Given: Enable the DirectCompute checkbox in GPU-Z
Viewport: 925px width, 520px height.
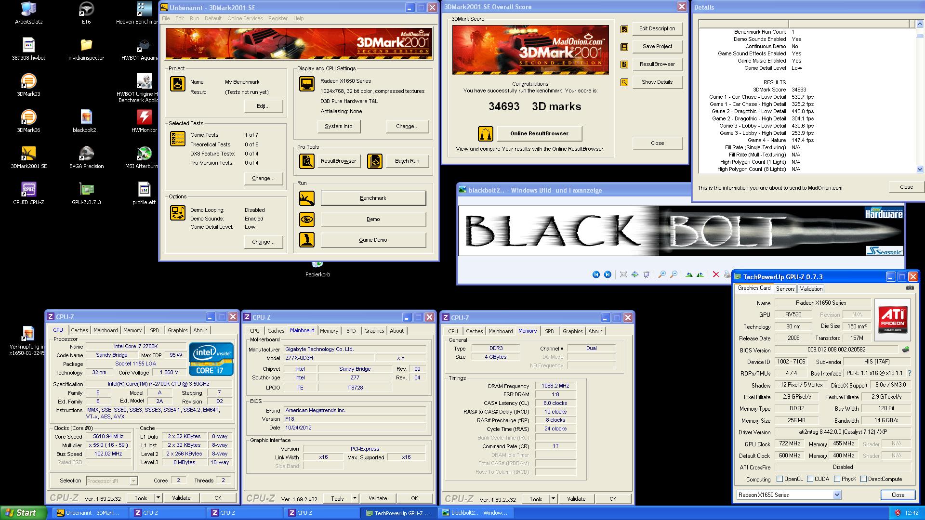Looking at the screenshot, I should pyautogui.click(x=864, y=479).
